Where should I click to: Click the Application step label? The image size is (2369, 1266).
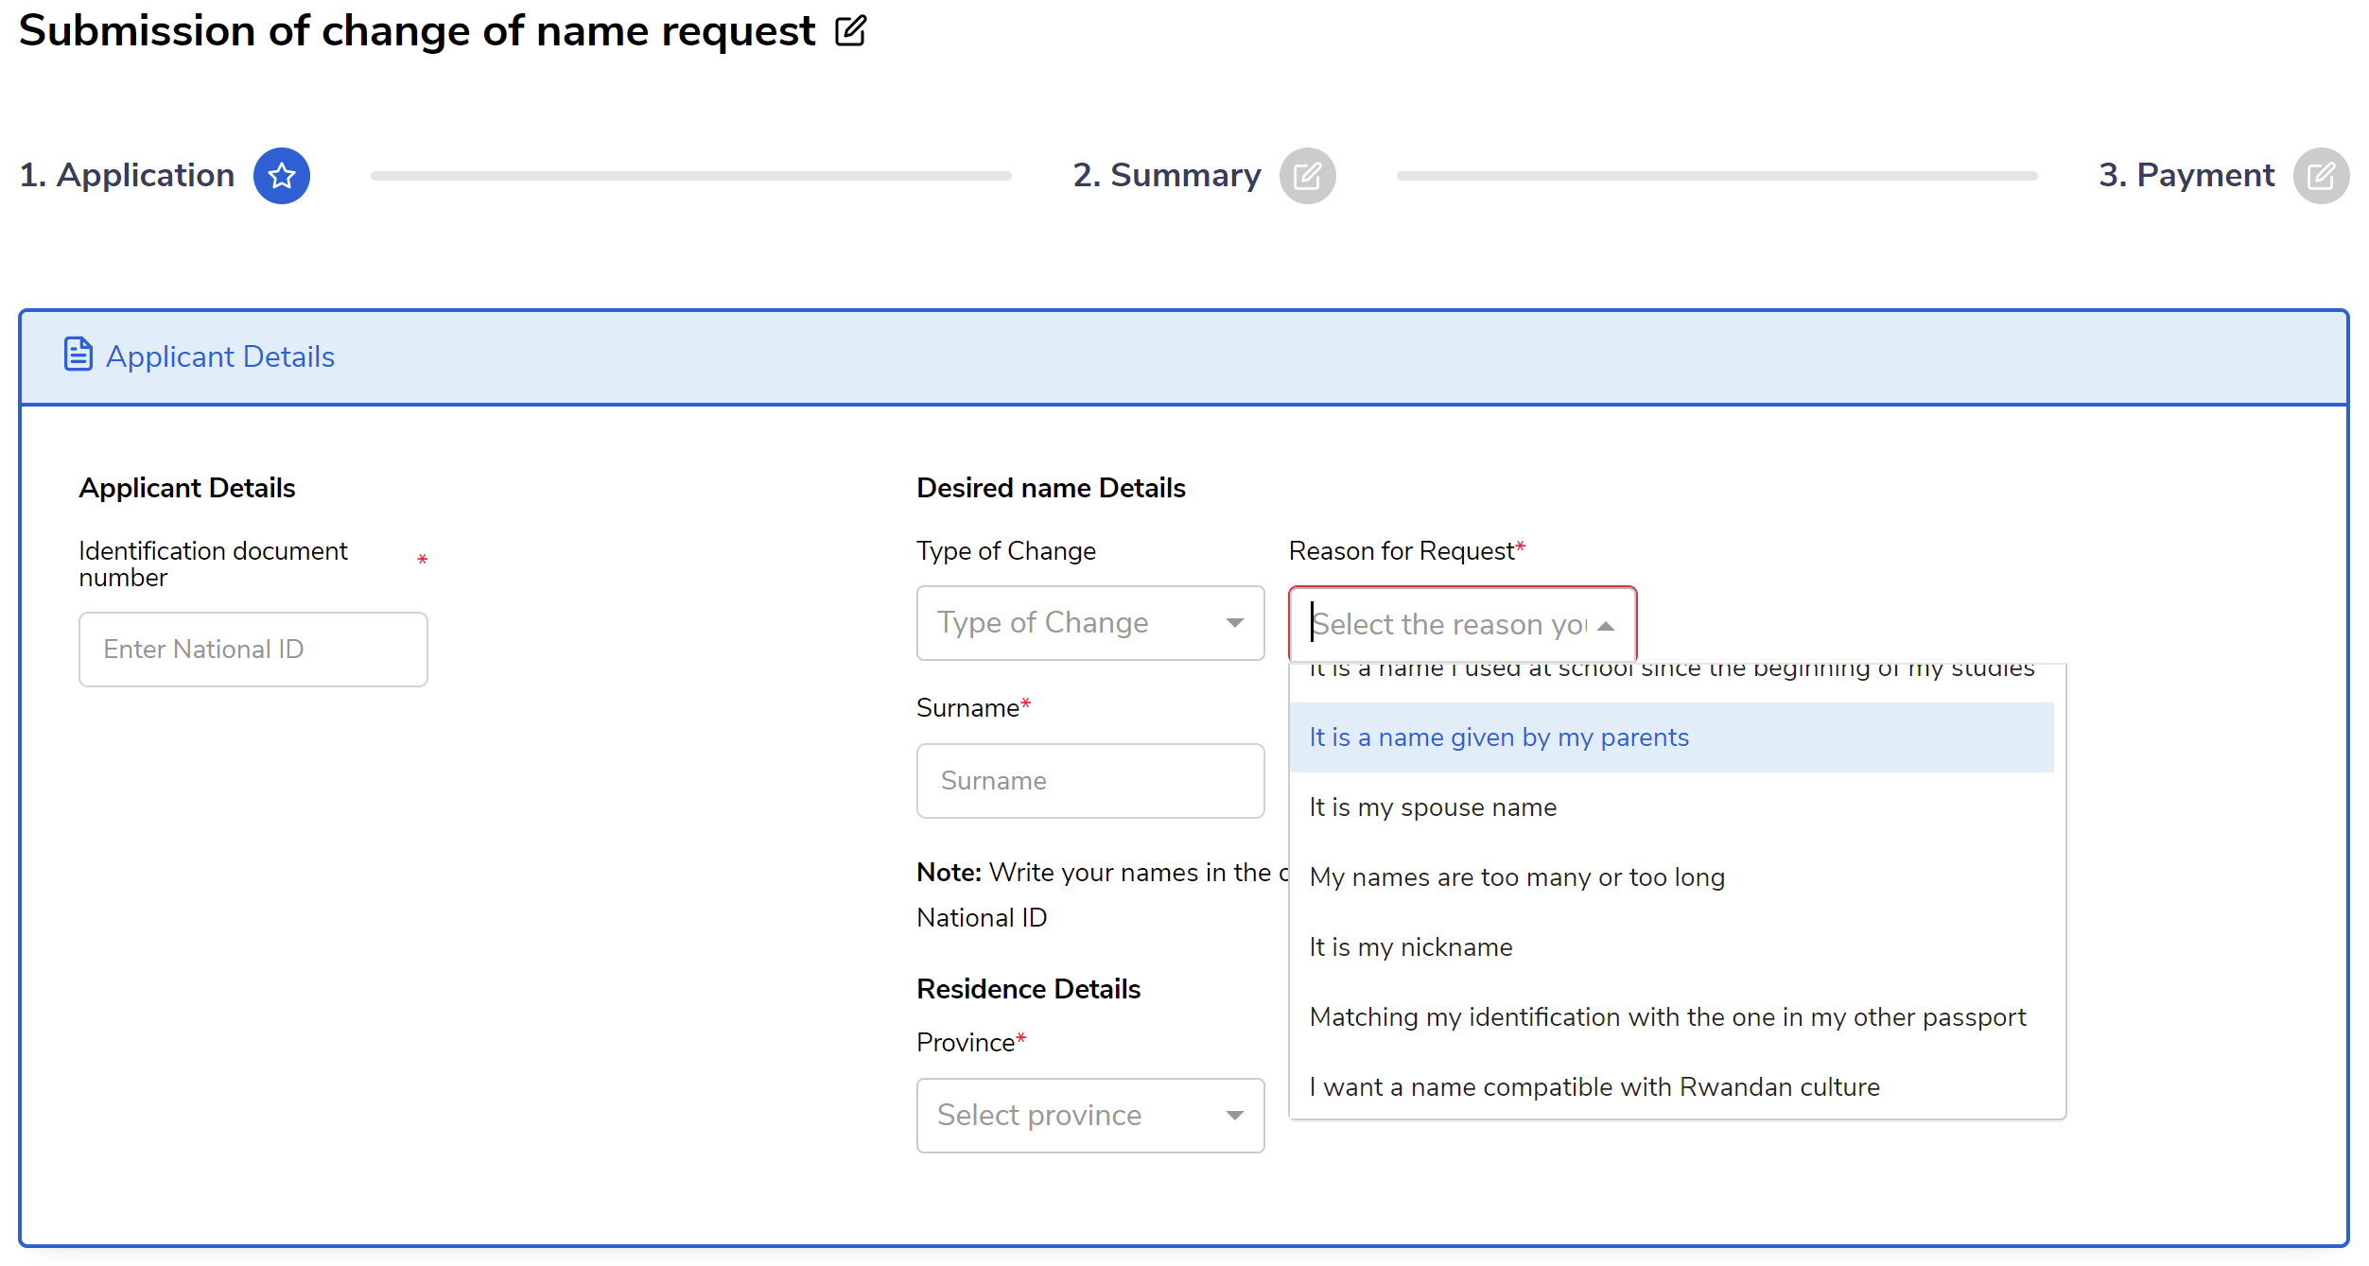(129, 175)
